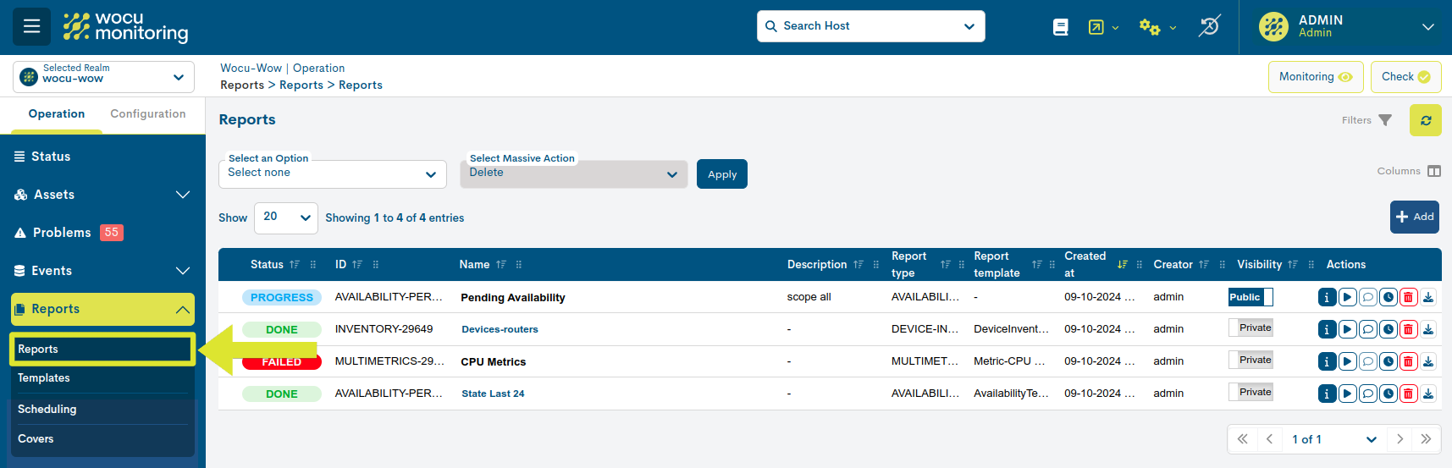
Task: Refresh the reports list
Action: pyautogui.click(x=1425, y=120)
